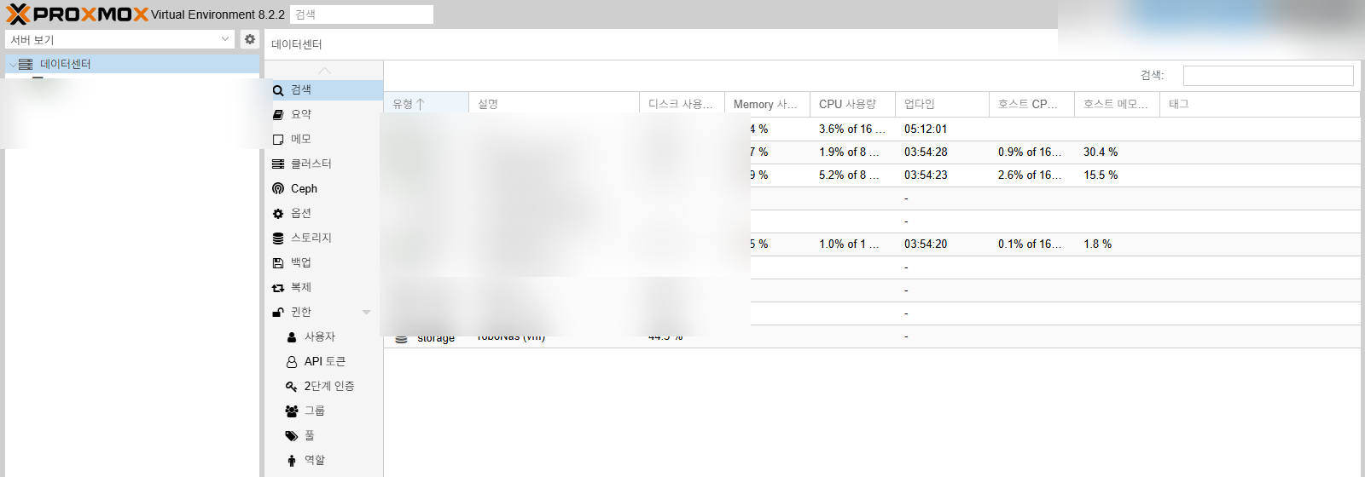Collapse the 권한 permissions submenu

pyautogui.click(x=367, y=313)
